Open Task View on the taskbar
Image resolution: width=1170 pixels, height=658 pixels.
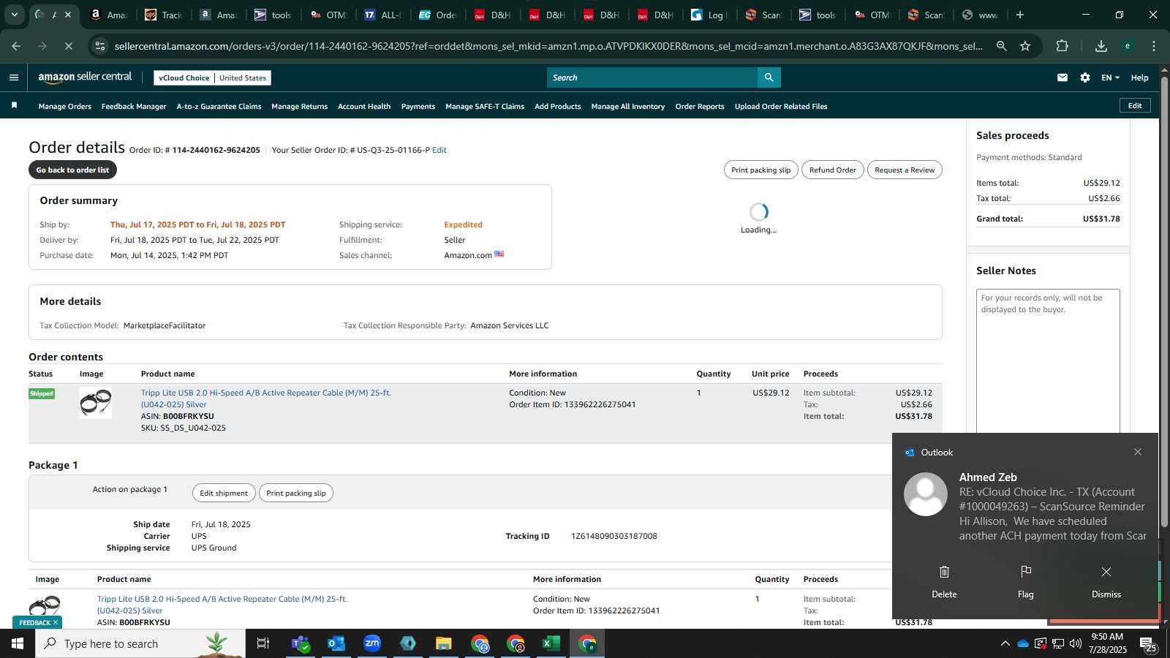[263, 643]
